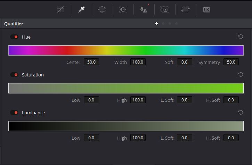The image size is (252, 165).
Task: Reset the Hue qualifier controls
Action: coord(241,37)
